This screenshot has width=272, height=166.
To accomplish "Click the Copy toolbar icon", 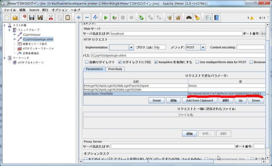I will (x=59, y=18).
